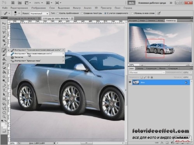
Task: Select Create Texture type radio button
Action: tap(82, 13)
